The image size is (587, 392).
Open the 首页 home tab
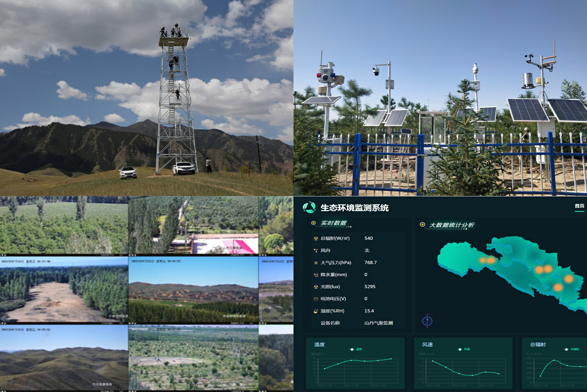(579, 206)
